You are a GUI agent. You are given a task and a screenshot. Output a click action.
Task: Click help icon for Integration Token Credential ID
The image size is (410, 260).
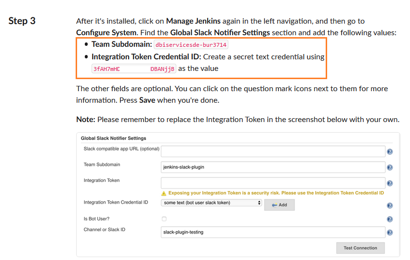pos(390,205)
